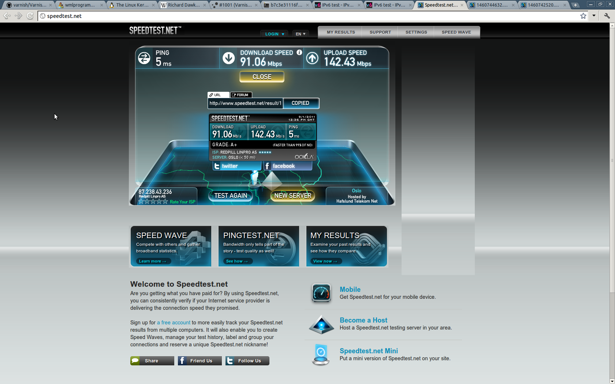Click the yellow CLOSE button
Screen dimensions: 615x384
(262, 77)
